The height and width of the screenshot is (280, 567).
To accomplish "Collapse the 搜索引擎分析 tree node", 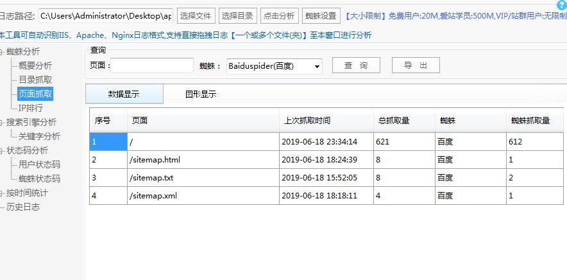I will pos(3,122).
